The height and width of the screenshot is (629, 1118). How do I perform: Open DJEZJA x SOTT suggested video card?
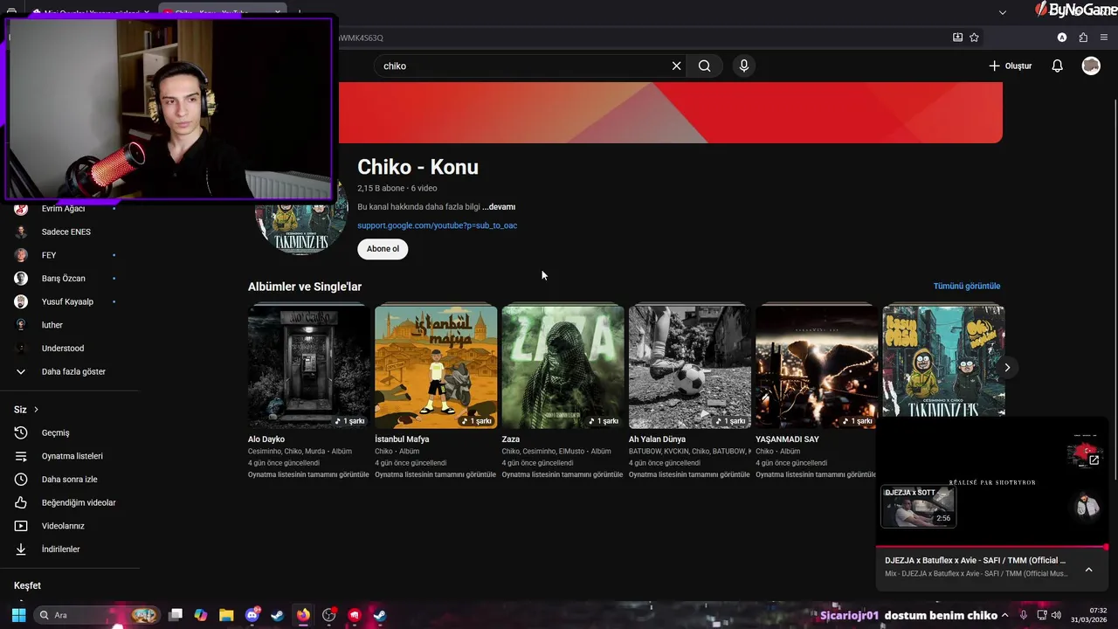click(x=918, y=507)
